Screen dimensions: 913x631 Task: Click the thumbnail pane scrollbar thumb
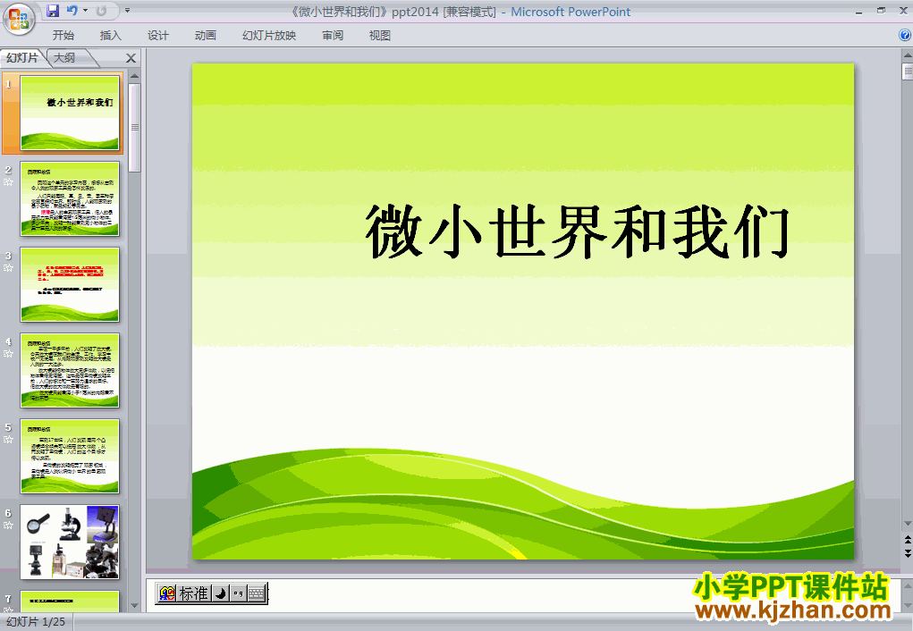tap(134, 128)
